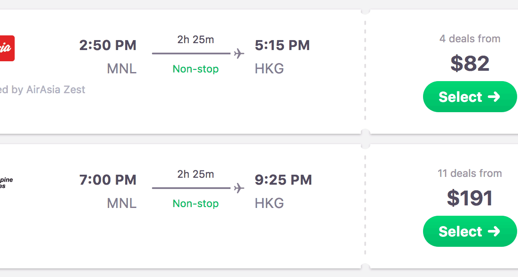518x277 pixels.
Task: Click the HKG destination of the 5:15 PM arrival
Action: point(269,69)
